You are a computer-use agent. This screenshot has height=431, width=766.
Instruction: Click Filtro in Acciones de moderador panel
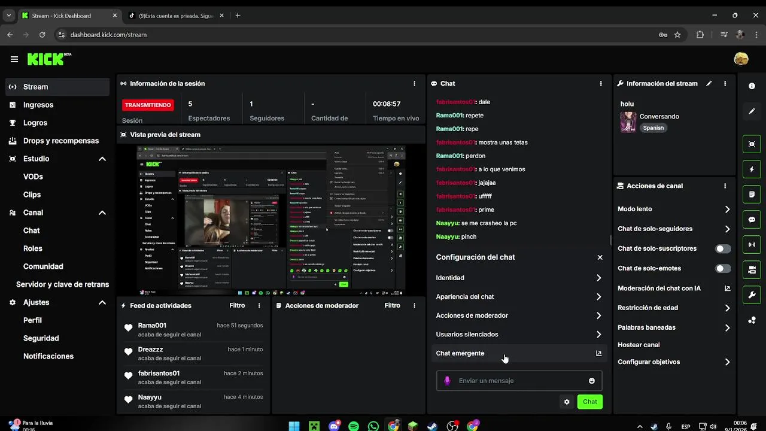click(393, 305)
